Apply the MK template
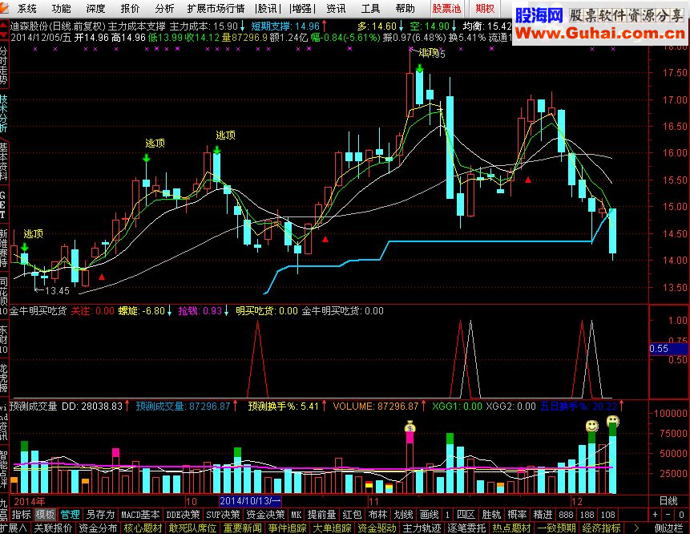The width and height of the screenshot is (690, 534). pyautogui.click(x=297, y=514)
